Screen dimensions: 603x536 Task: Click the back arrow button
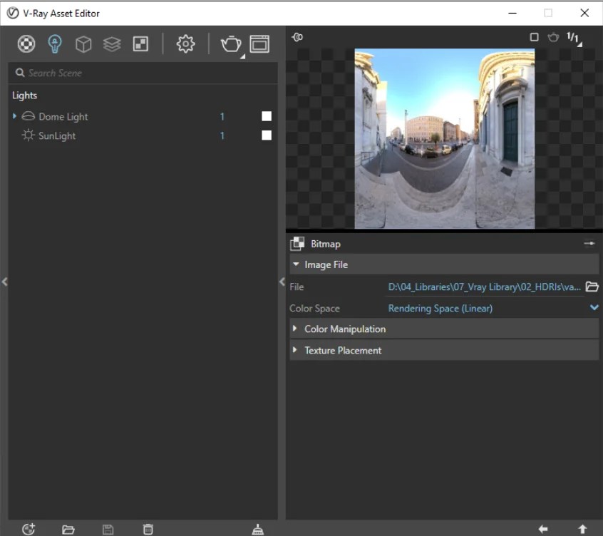pyautogui.click(x=543, y=529)
